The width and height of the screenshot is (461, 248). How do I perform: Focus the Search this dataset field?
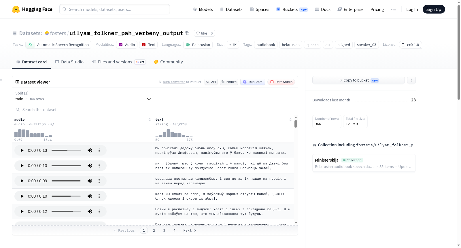click(155, 109)
